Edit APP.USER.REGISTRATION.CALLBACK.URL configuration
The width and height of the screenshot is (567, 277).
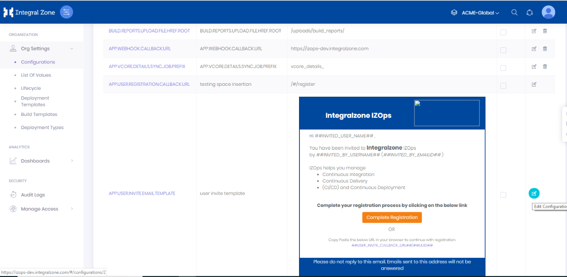(534, 84)
